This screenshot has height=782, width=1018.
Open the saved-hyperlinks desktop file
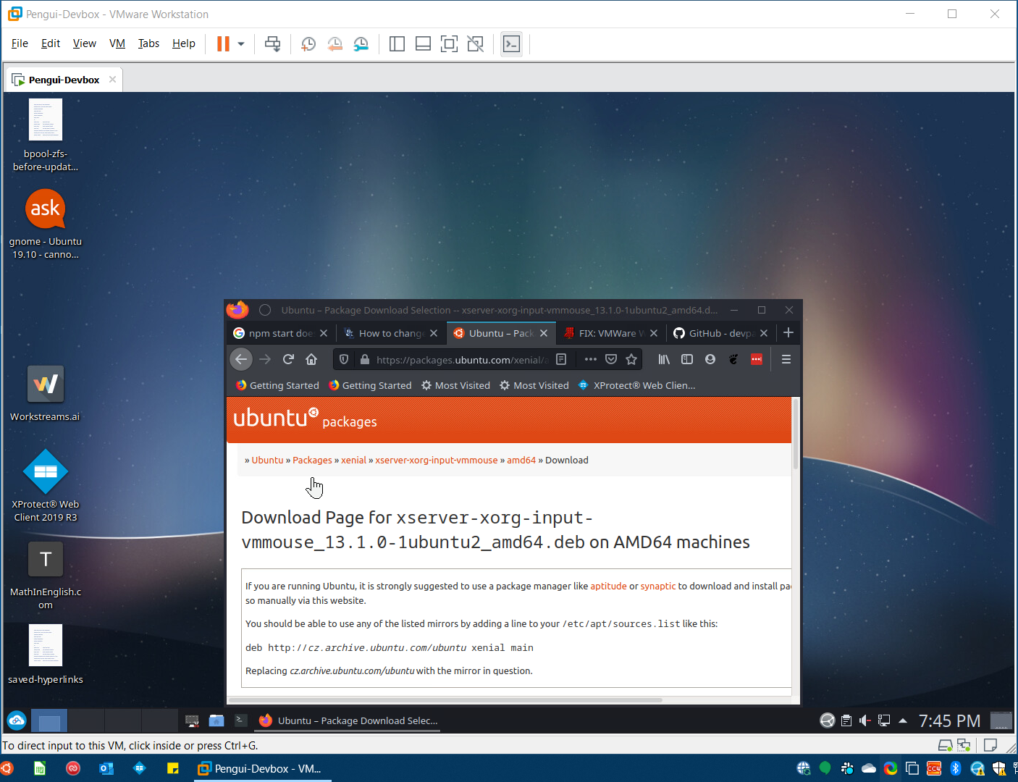[46, 655]
